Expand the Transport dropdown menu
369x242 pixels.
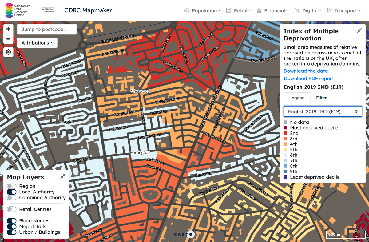pyautogui.click(x=343, y=10)
